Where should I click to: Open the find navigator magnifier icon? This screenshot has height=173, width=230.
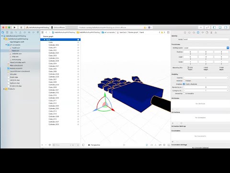click(16, 32)
